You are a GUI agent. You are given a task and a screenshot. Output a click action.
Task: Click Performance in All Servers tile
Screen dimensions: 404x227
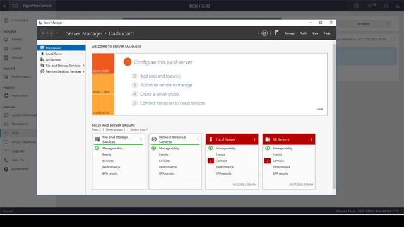pyautogui.click(x=282, y=167)
